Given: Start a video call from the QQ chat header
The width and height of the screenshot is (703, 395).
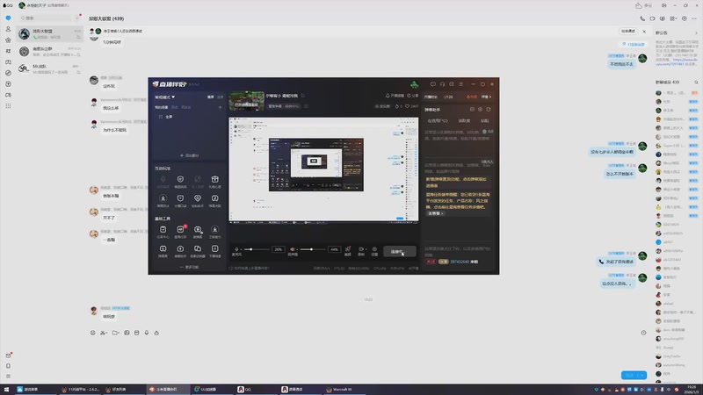Looking at the screenshot, I should pos(652,18).
